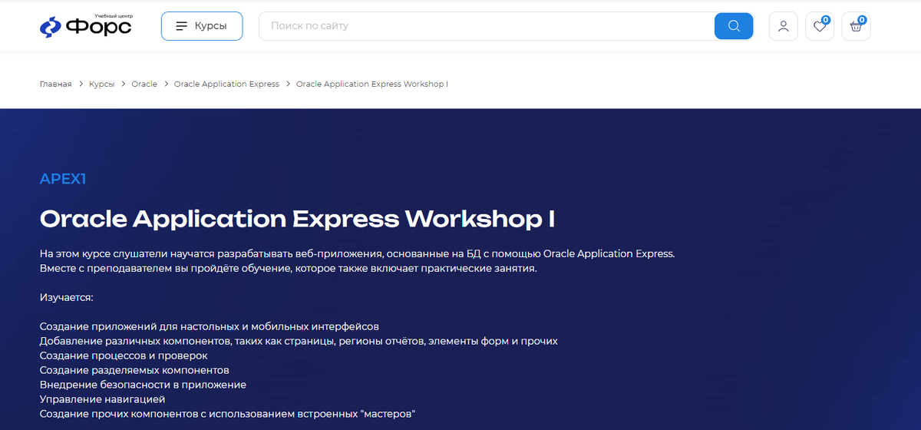The height and width of the screenshot is (430, 921).
Task: Go to Главная breadcrumb link
Action: [55, 84]
